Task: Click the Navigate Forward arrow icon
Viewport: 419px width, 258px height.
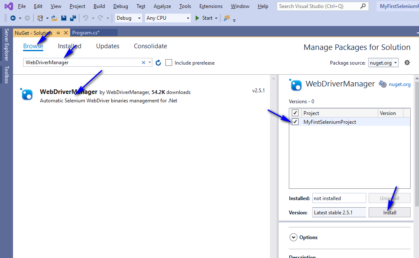Action: [x=27, y=18]
